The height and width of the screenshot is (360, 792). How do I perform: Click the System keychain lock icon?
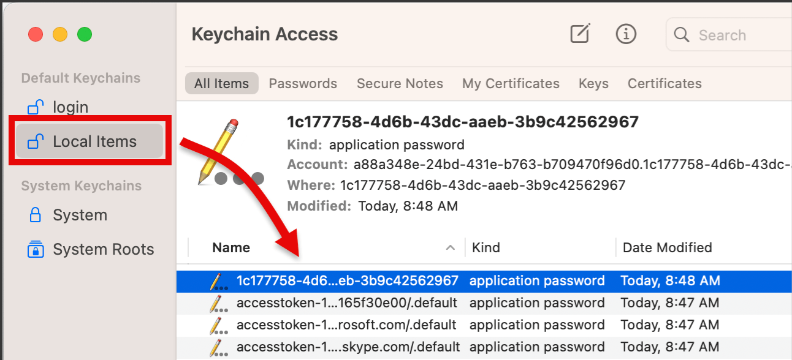[x=36, y=215]
